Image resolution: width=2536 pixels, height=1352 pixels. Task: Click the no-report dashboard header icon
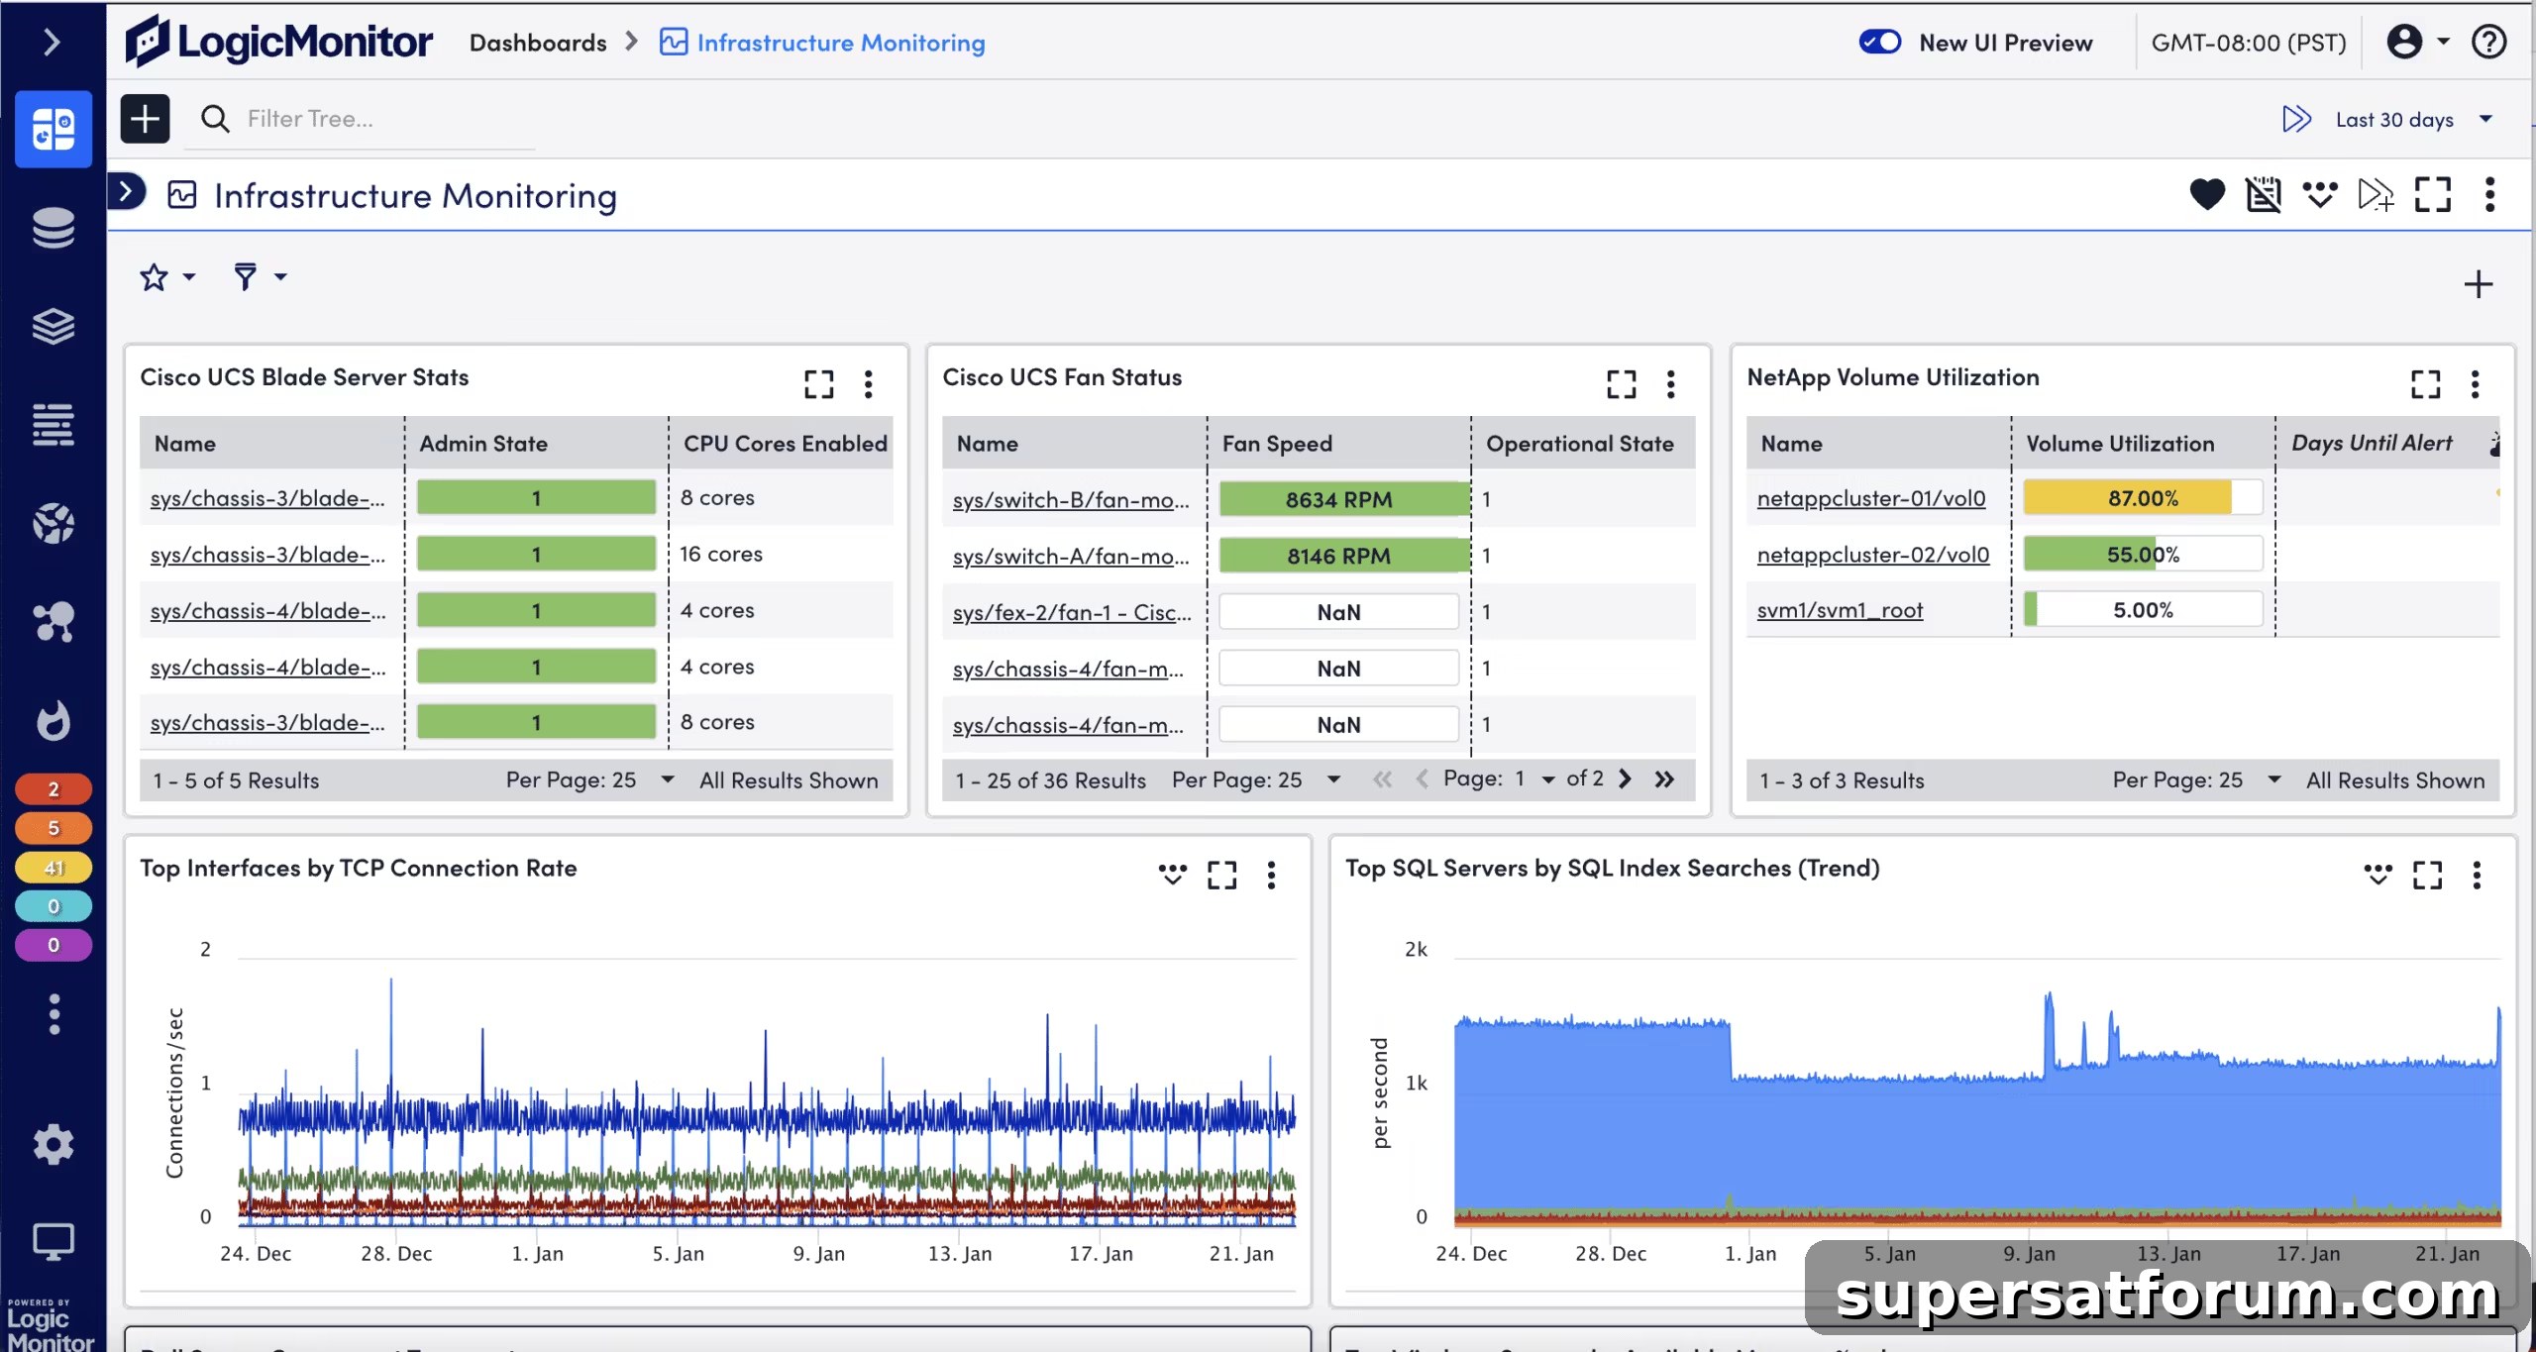click(2264, 194)
